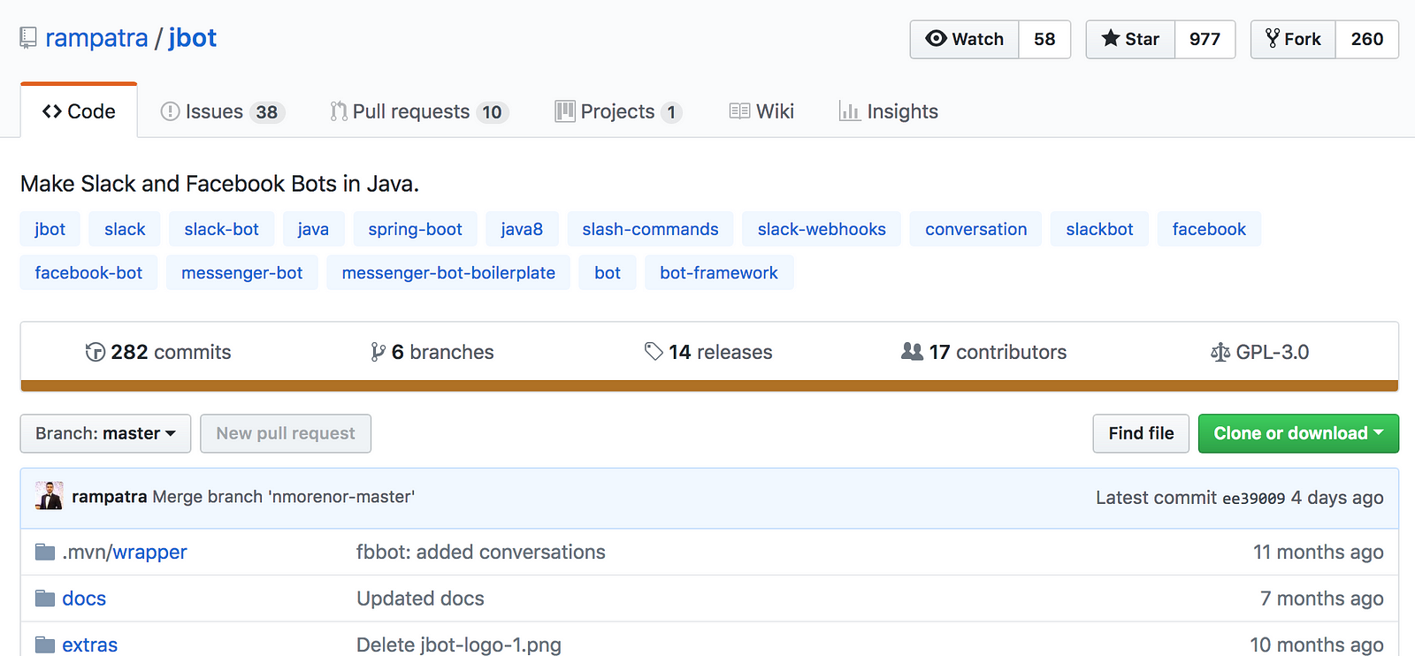Select the slash-commands topic tag
This screenshot has height=656, width=1415.
pos(650,229)
